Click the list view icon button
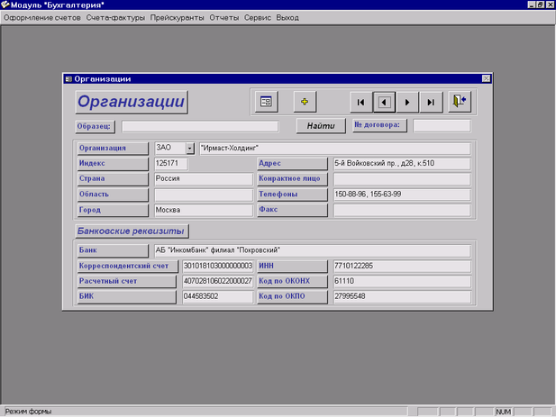Viewport: 556px width, 417px height. (266, 102)
